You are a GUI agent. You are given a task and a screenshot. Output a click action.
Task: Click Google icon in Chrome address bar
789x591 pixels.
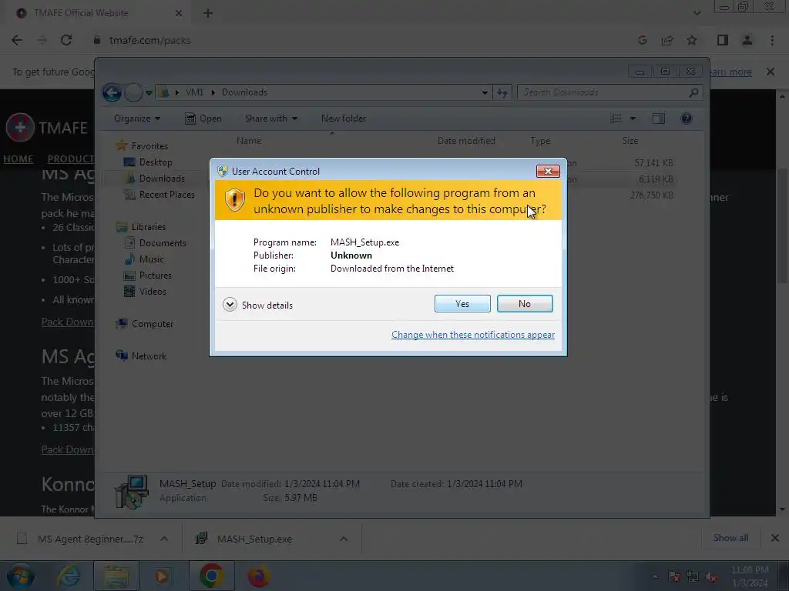click(x=642, y=40)
